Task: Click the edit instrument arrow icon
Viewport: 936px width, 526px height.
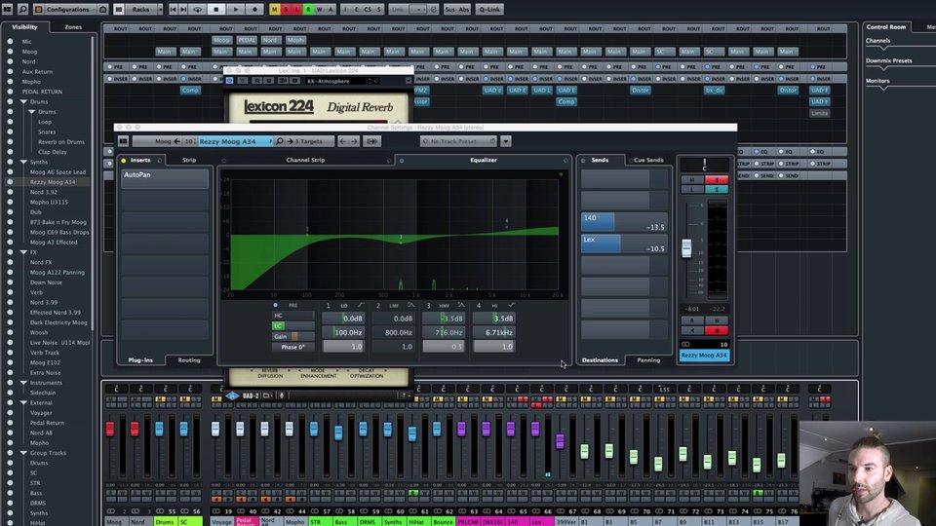Action: [x=371, y=141]
